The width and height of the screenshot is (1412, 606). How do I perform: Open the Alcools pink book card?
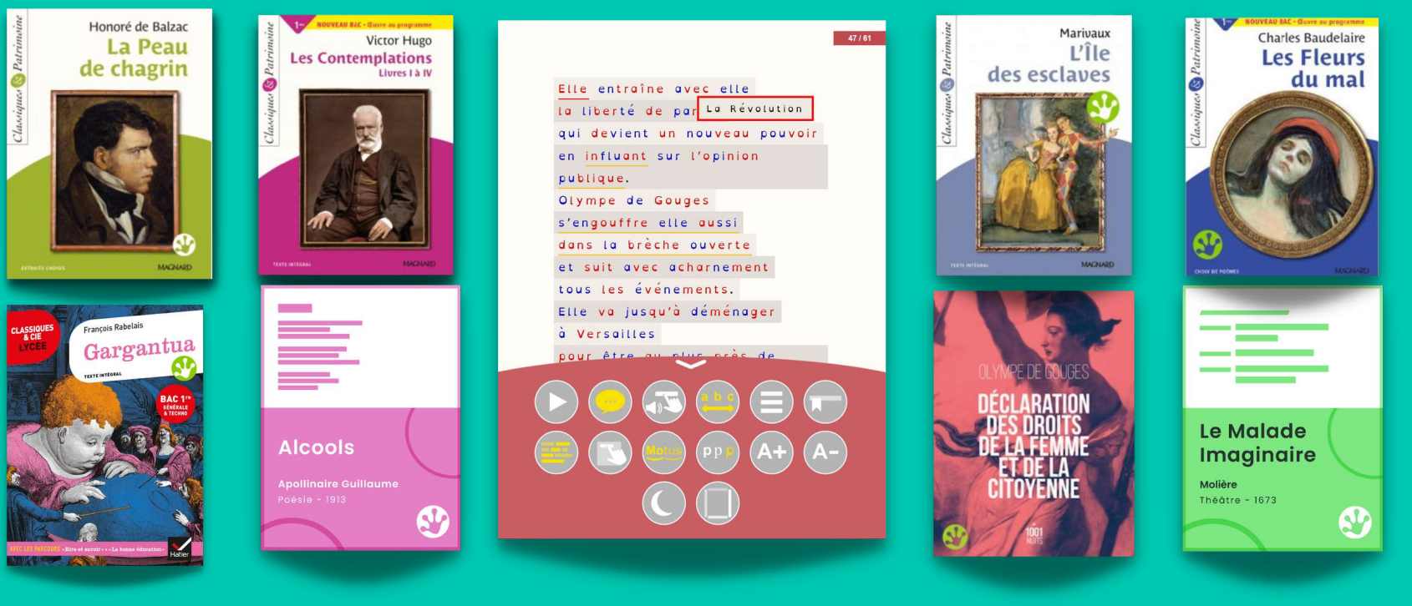360,417
